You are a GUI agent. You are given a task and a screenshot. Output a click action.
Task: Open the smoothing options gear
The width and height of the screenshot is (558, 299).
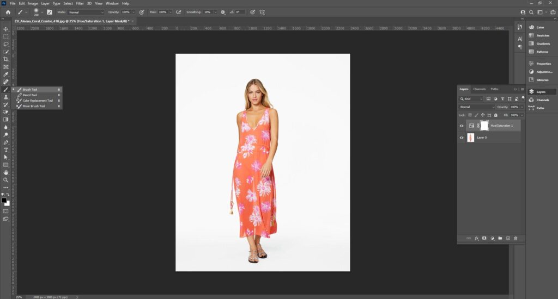223,12
